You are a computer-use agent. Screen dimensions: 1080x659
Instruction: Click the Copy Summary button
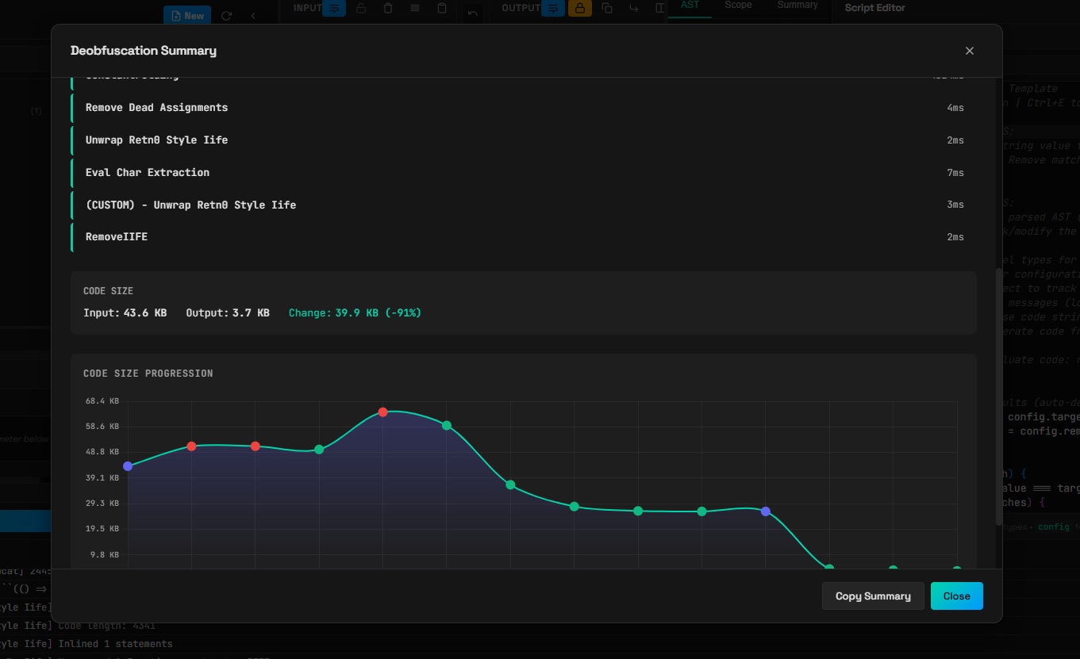click(873, 596)
